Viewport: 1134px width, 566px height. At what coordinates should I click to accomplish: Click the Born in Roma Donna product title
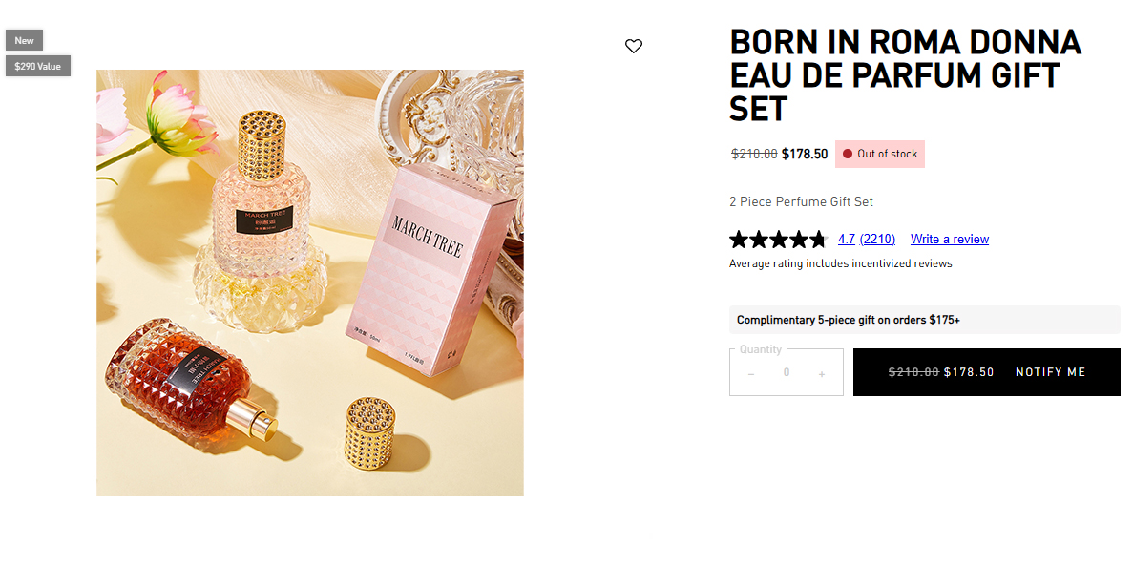(x=905, y=75)
